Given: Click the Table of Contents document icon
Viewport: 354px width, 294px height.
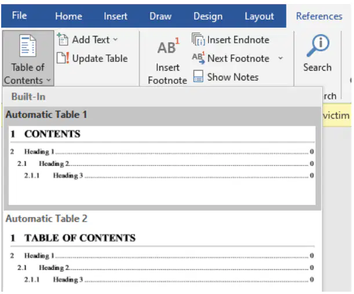Looking at the screenshot, I should [x=28, y=46].
